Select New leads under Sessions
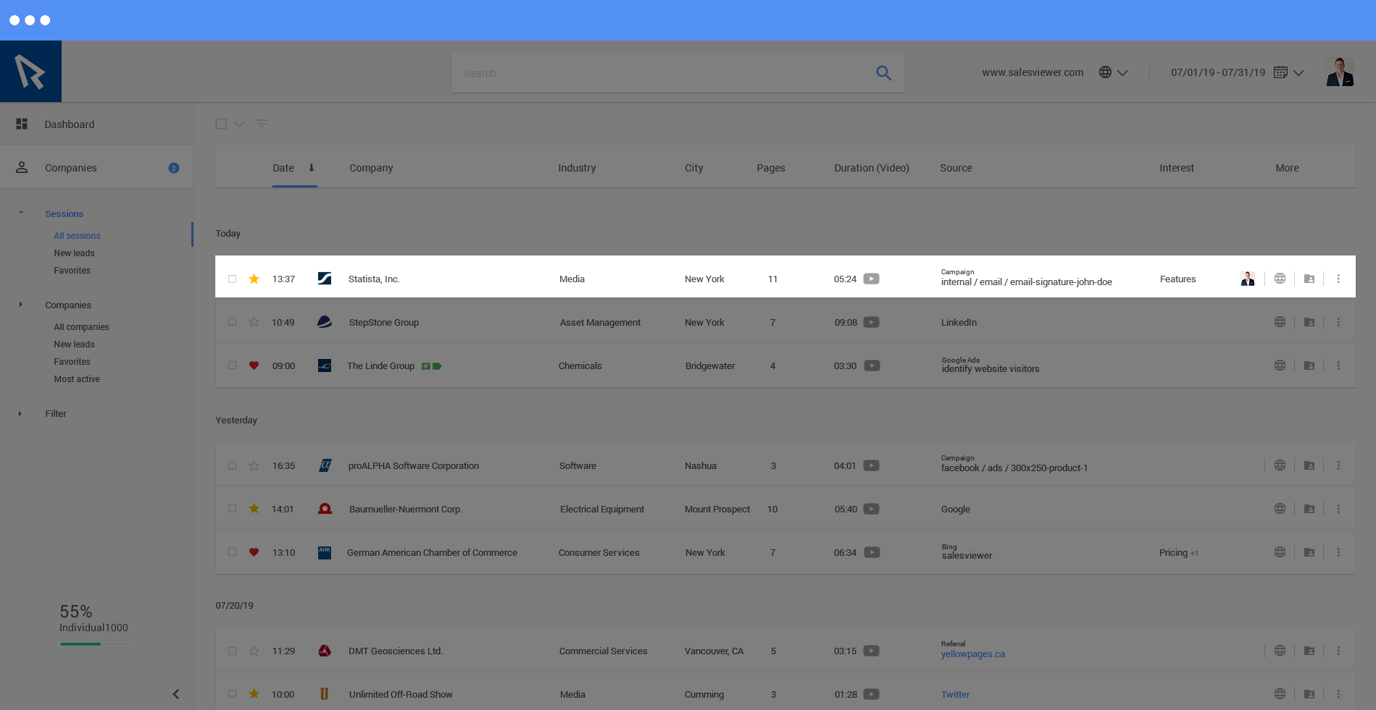The image size is (1376, 710). pyautogui.click(x=74, y=253)
